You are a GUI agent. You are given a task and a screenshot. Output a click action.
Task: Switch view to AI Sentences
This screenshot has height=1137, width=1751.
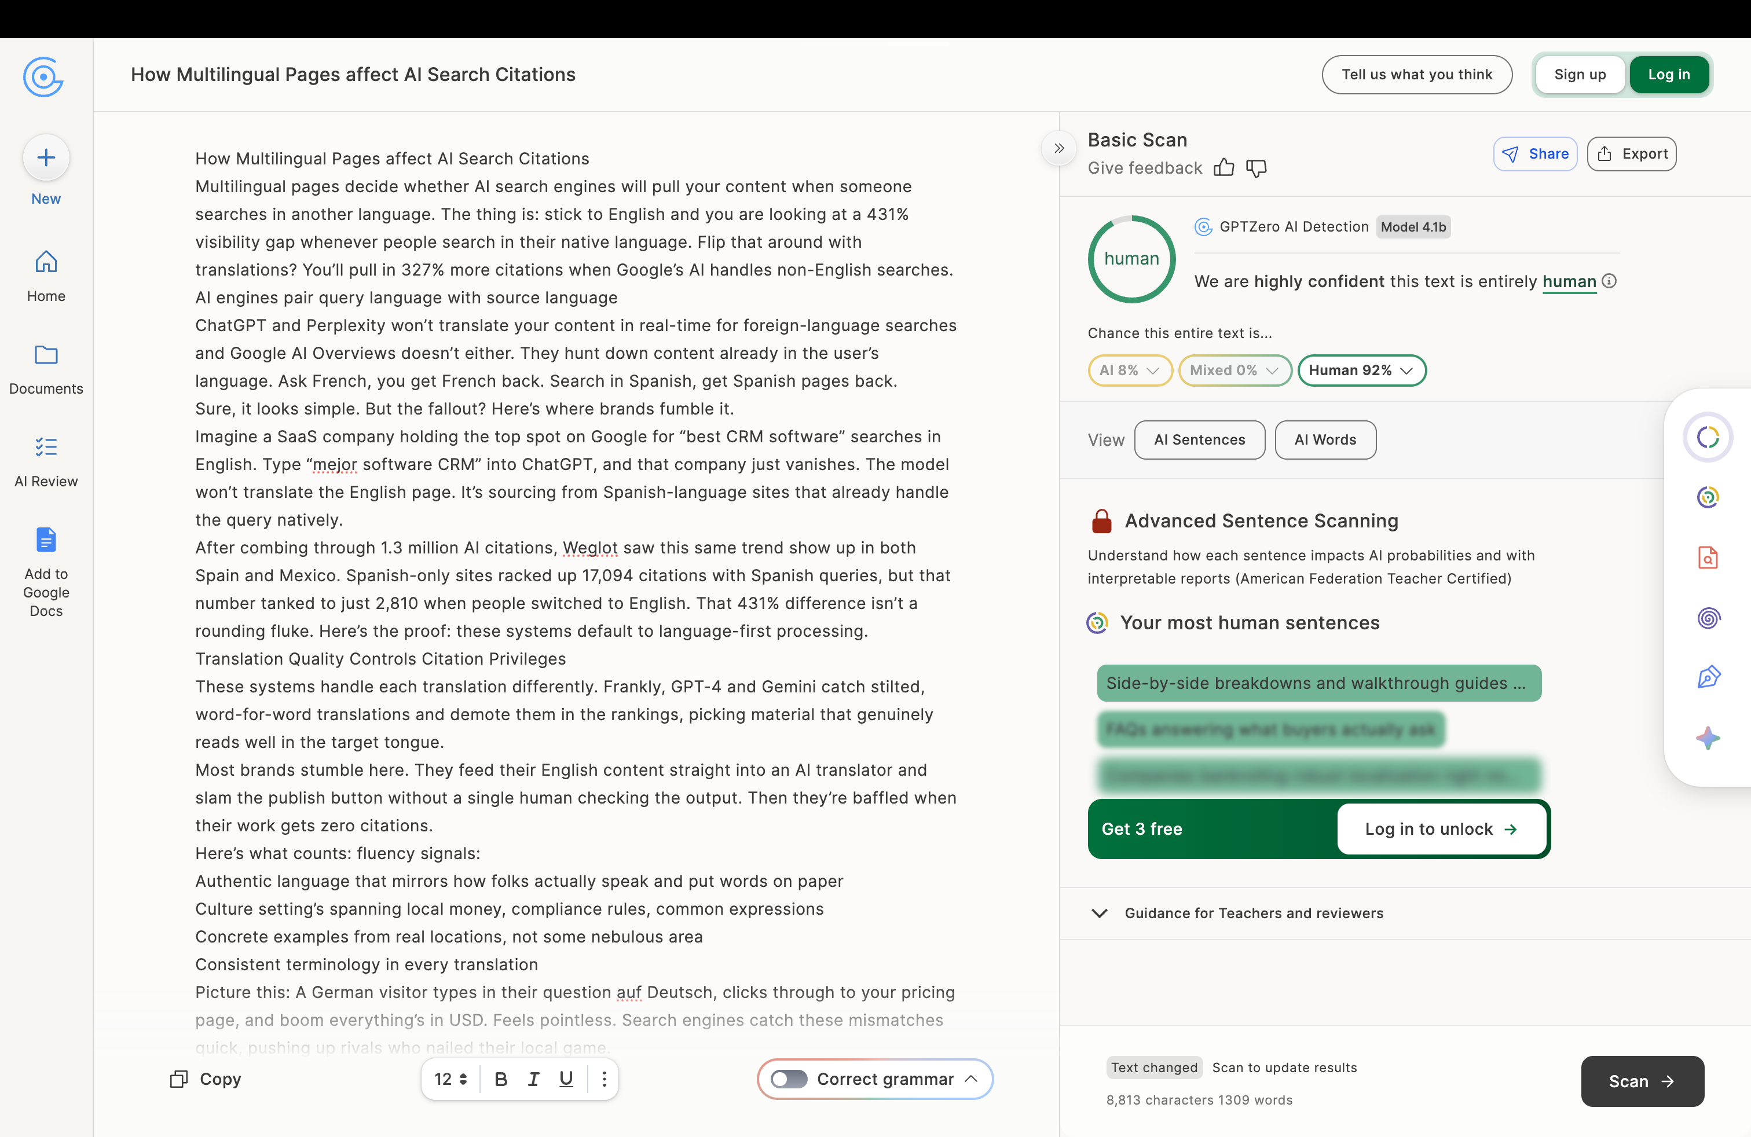[x=1199, y=440]
